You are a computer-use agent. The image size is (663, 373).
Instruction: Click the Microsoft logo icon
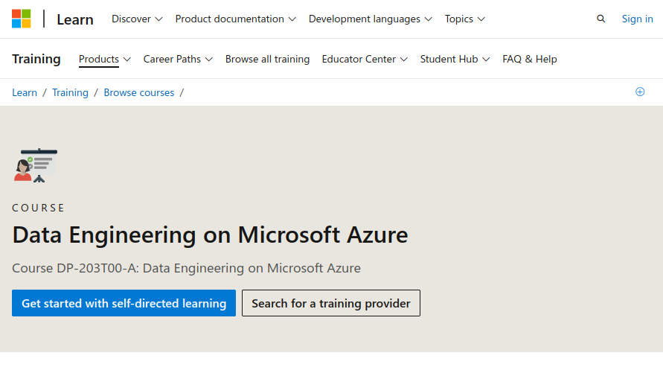pyautogui.click(x=22, y=19)
